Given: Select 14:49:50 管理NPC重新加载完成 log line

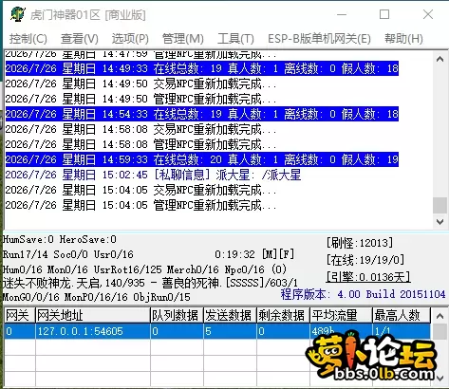Looking at the screenshot, I should [x=141, y=99].
